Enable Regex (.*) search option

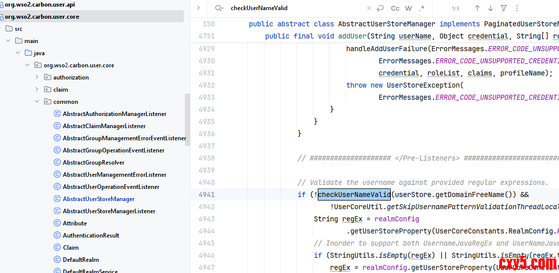[x=422, y=8]
